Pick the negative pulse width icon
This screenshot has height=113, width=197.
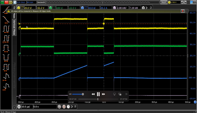click(x=6, y=58)
